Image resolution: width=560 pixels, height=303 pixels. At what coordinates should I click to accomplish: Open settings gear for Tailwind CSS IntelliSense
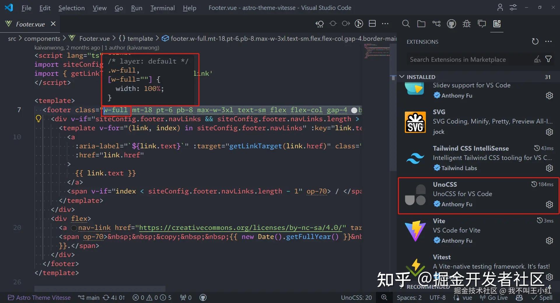(x=549, y=168)
